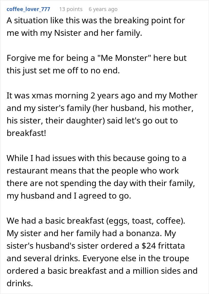Viewport: 209px width, 294px height.
Task: Click the text 'my husband and I agreed to go'
Action: 69,196
